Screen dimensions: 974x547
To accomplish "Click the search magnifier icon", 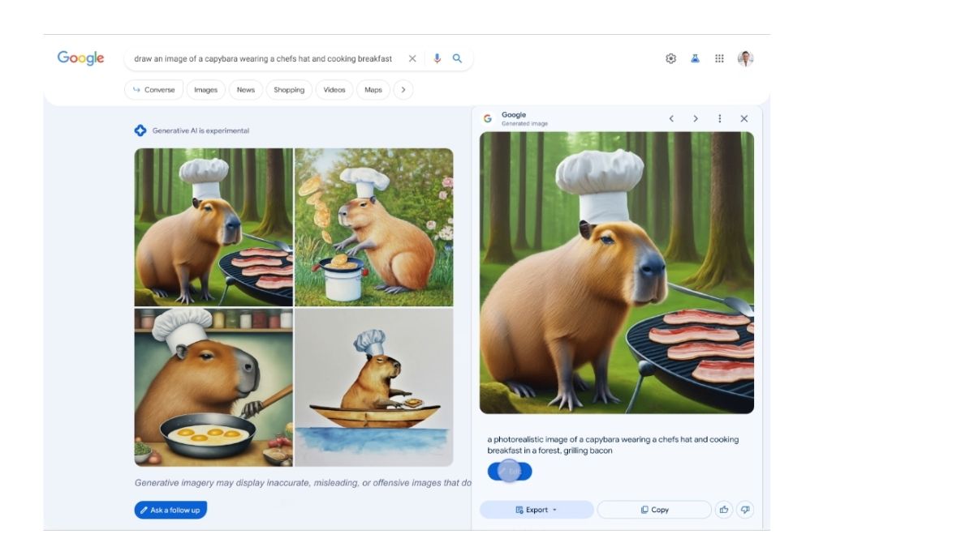I will pos(458,58).
